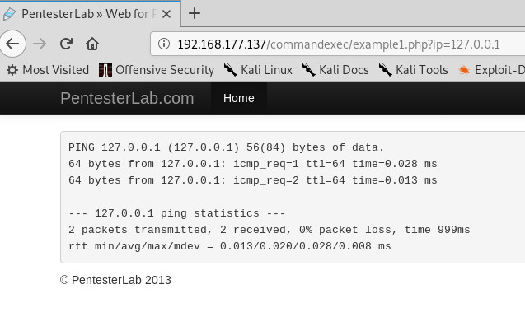Click the forward navigation arrow
Screen dimensions: 525x317
(x=40, y=44)
